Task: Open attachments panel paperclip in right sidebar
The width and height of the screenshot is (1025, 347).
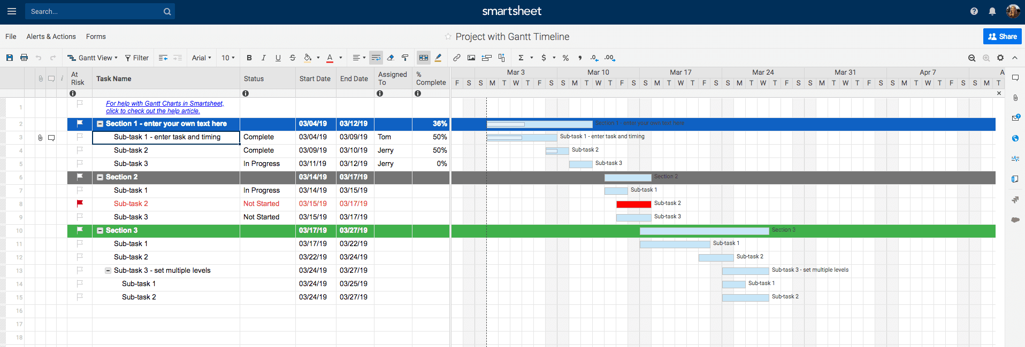Action: click(1015, 98)
